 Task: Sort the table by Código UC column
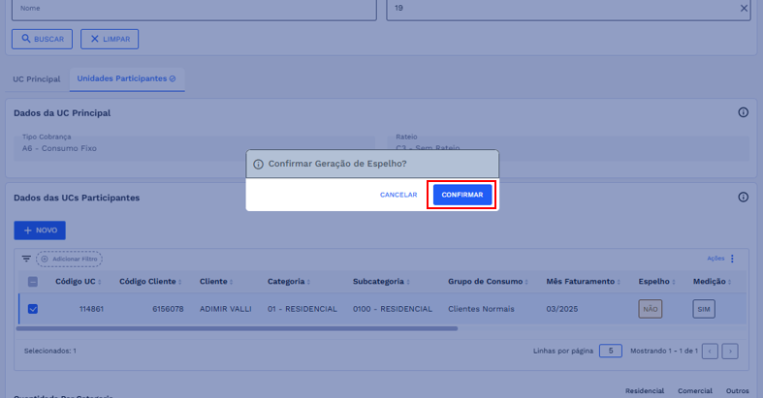79,282
